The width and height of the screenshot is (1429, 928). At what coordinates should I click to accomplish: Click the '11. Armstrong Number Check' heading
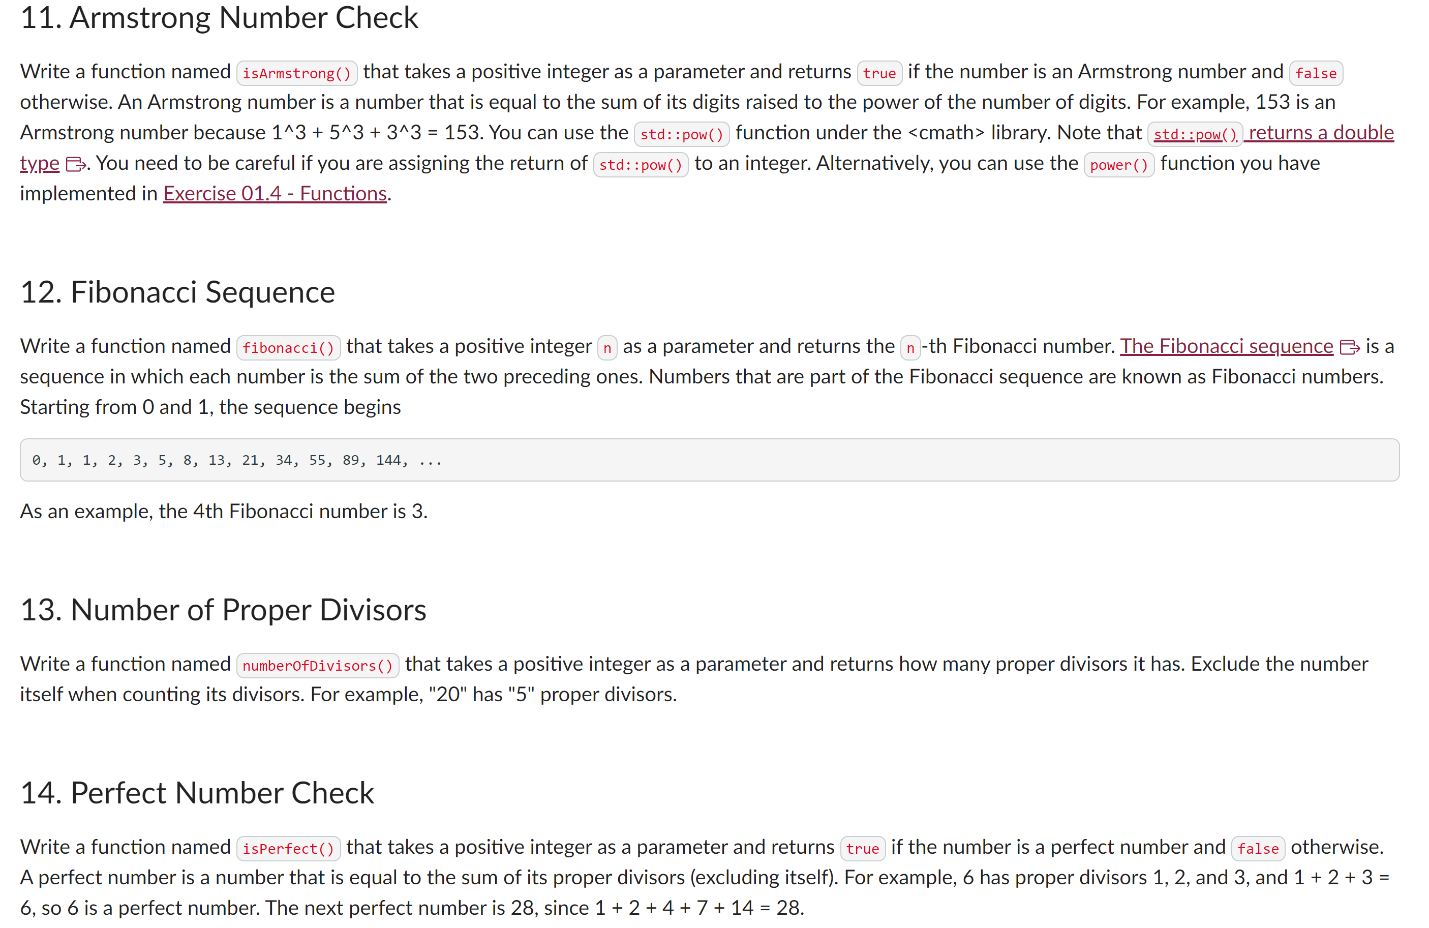pyautogui.click(x=219, y=17)
